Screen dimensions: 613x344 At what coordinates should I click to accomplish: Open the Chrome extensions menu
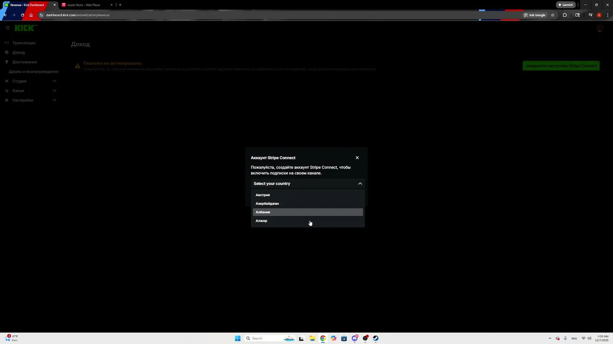coord(565,15)
